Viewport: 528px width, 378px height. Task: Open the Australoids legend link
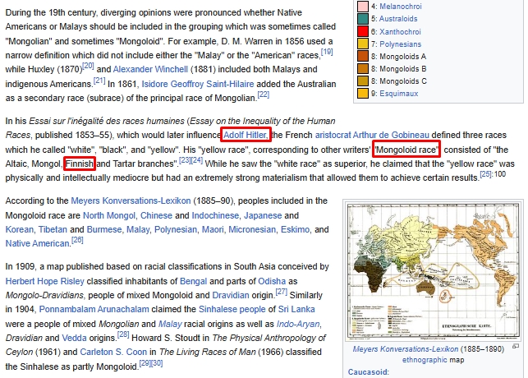coord(398,19)
